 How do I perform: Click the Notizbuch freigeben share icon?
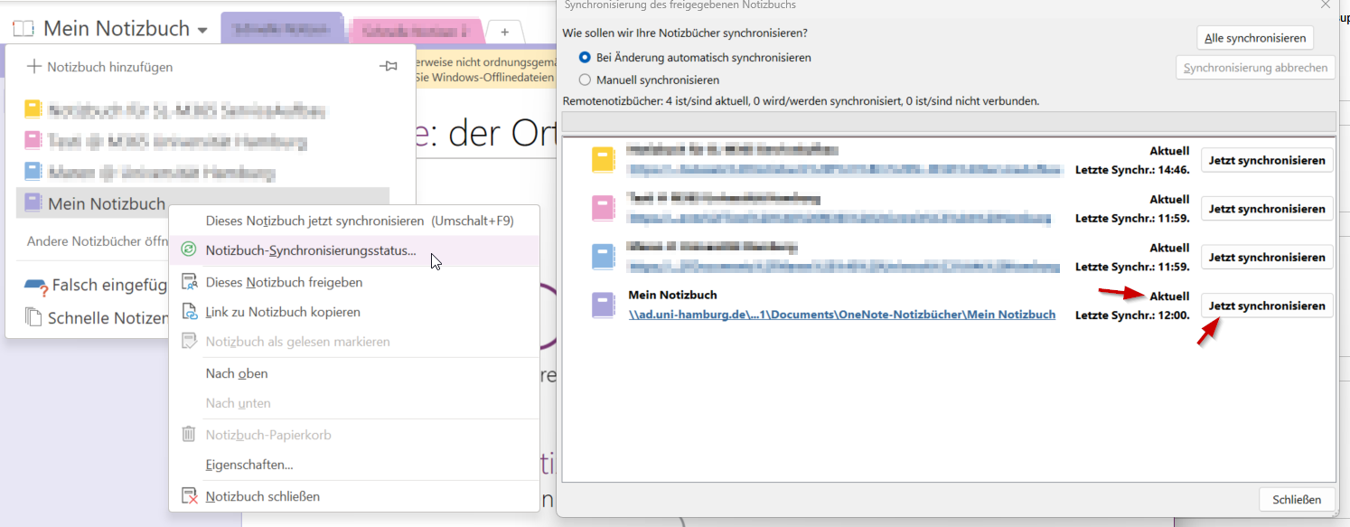[x=189, y=282]
